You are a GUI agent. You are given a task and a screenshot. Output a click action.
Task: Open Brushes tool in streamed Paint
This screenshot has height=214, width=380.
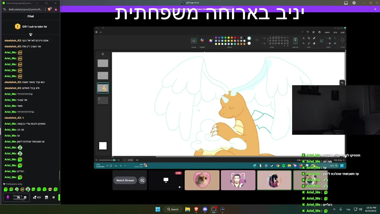295,40
